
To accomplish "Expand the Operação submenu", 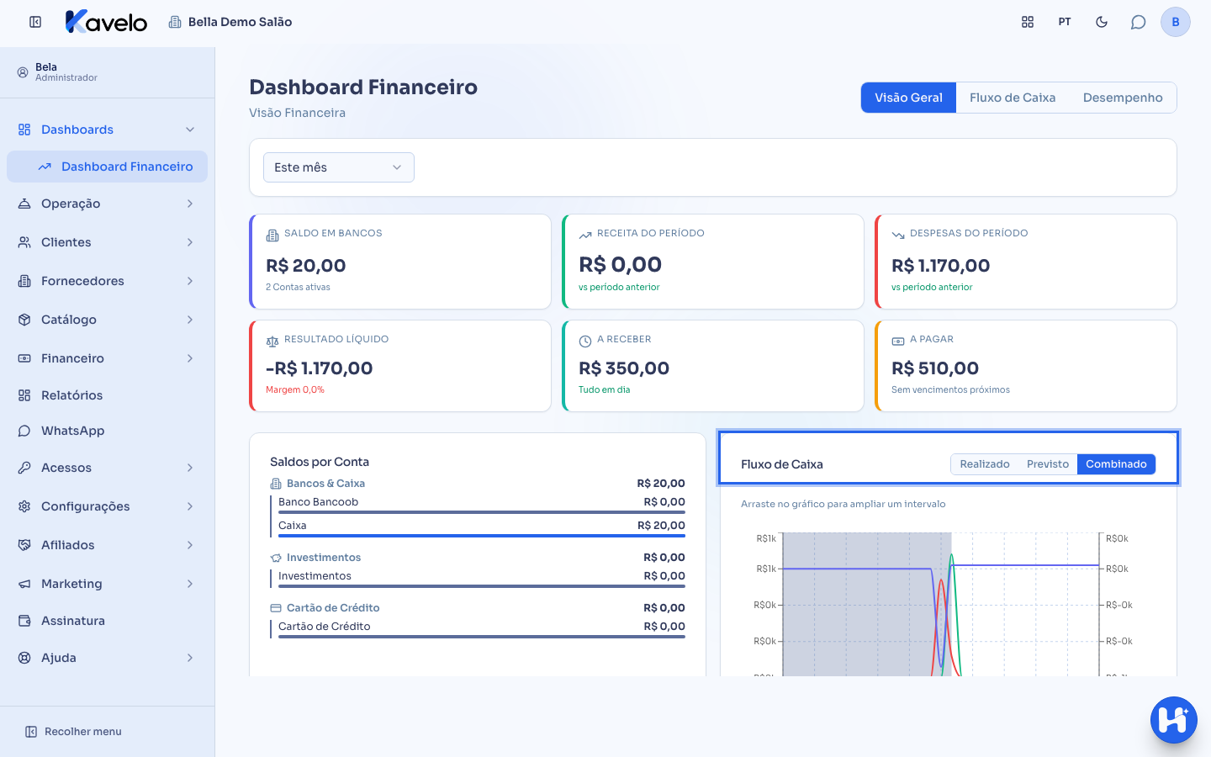I will tap(190, 204).
